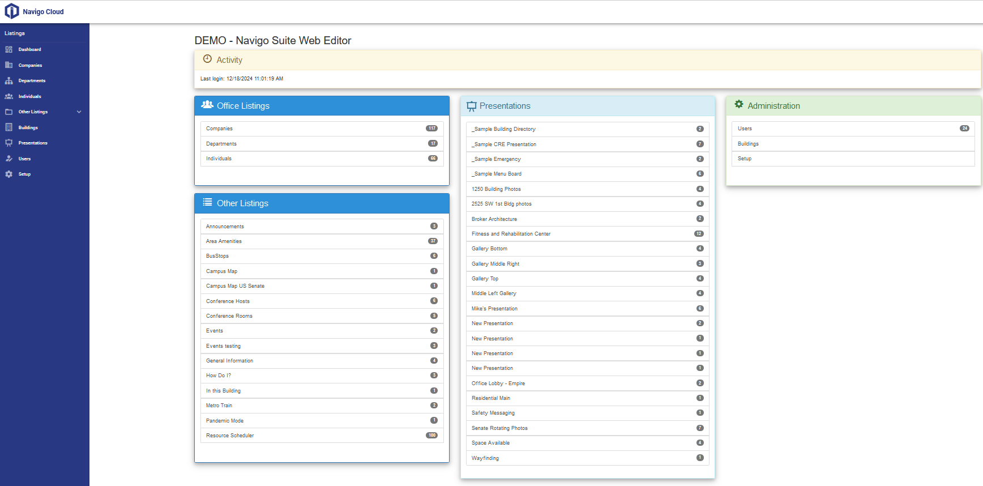Select the Conference Hosts listing

click(x=322, y=301)
